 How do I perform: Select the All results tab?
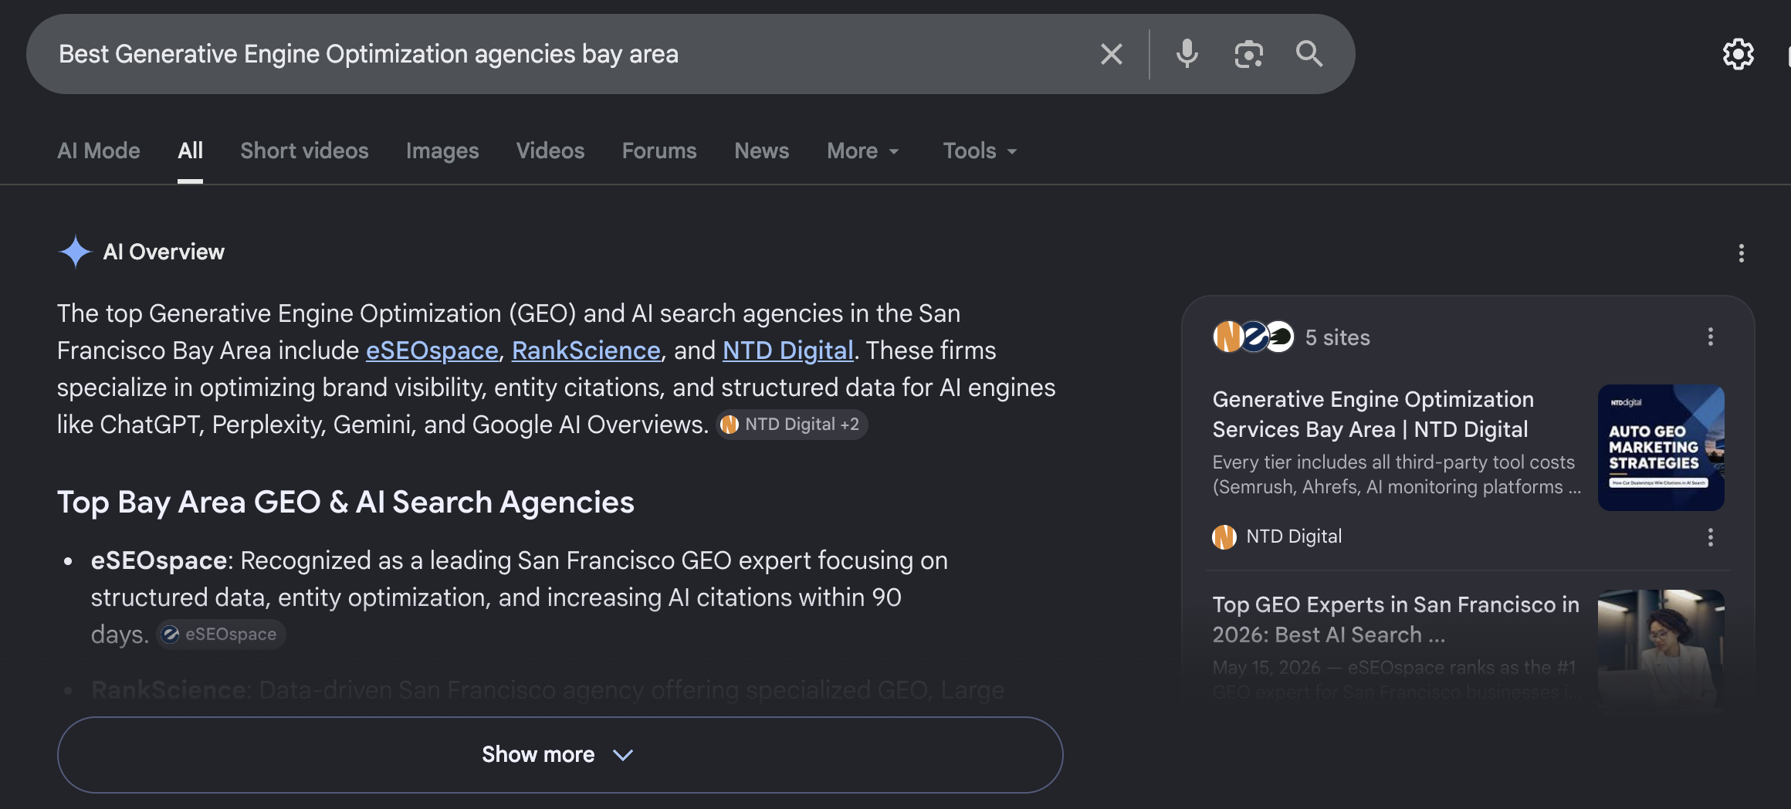(190, 151)
